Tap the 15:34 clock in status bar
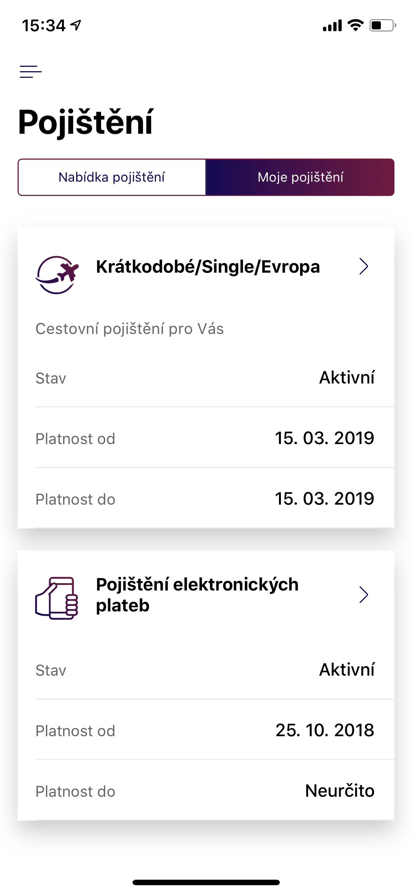Image resolution: width=412 pixels, height=894 pixels. 44,26
